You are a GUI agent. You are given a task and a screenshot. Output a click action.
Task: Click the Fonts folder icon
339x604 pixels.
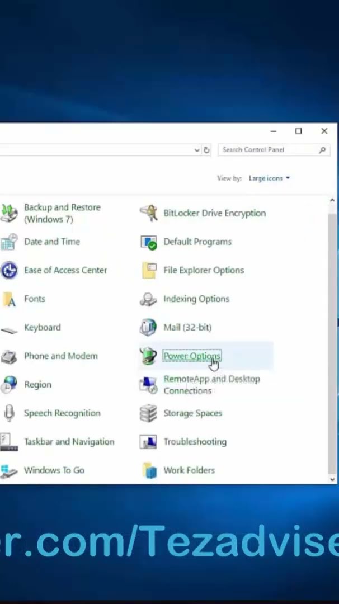[8, 299]
